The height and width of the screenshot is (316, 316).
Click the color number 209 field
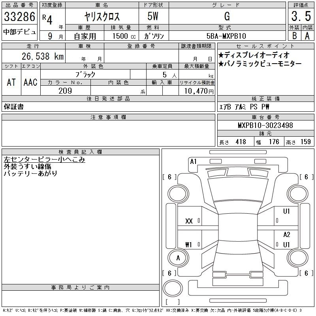[x=66, y=91]
